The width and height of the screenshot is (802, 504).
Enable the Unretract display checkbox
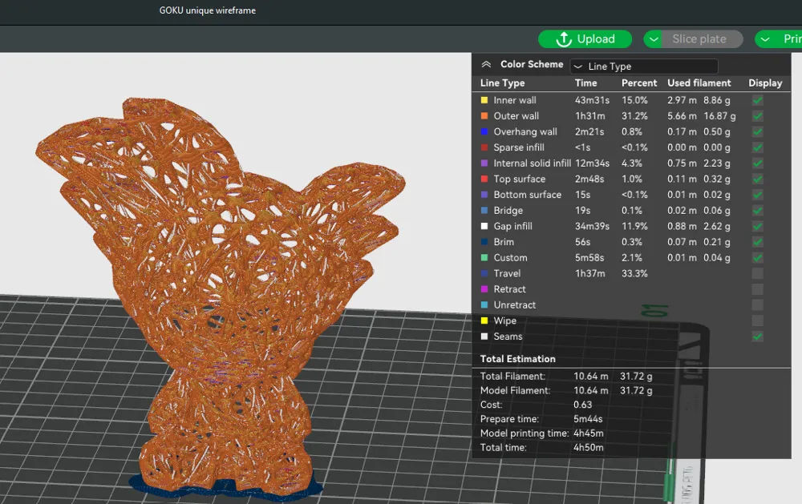(758, 305)
